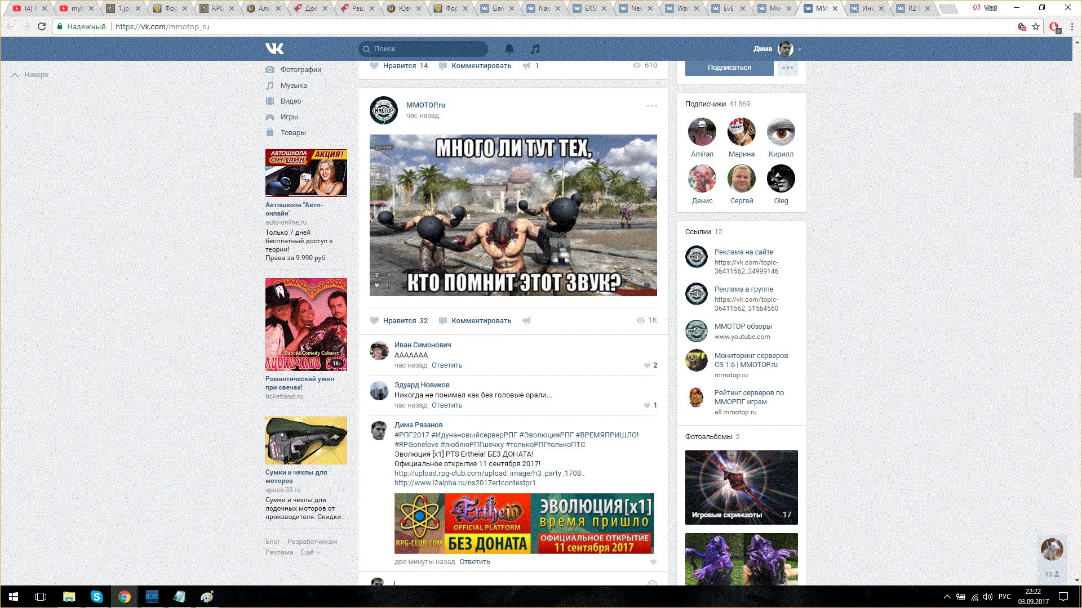Reply to Дима Рязанов's comment
1082x608 pixels.
[x=475, y=562]
